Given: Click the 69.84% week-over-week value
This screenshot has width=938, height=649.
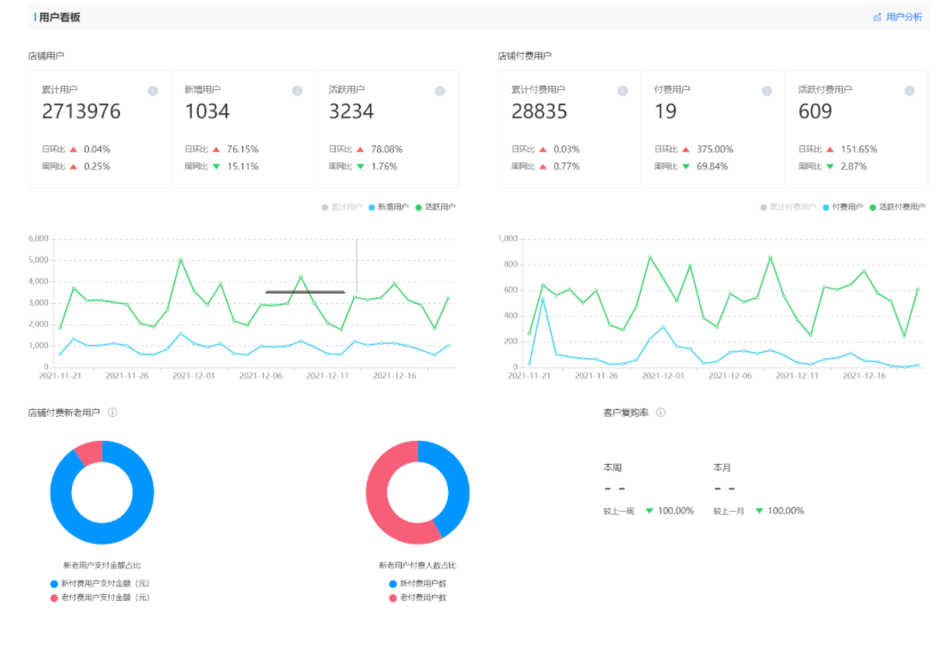Looking at the screenshot, I should click(x=712, y=166).
